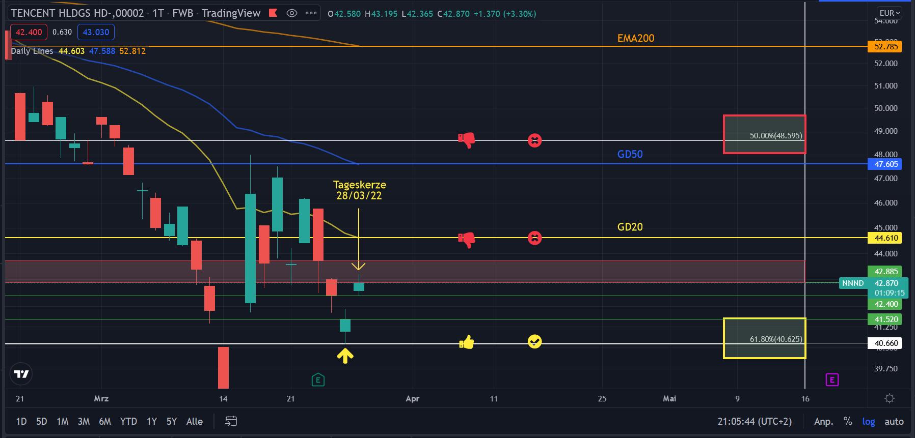Image resolution: width=915 pixels, height=438 pixels.
Task: Click the 41.520 green price label
Action: point(884,319)
